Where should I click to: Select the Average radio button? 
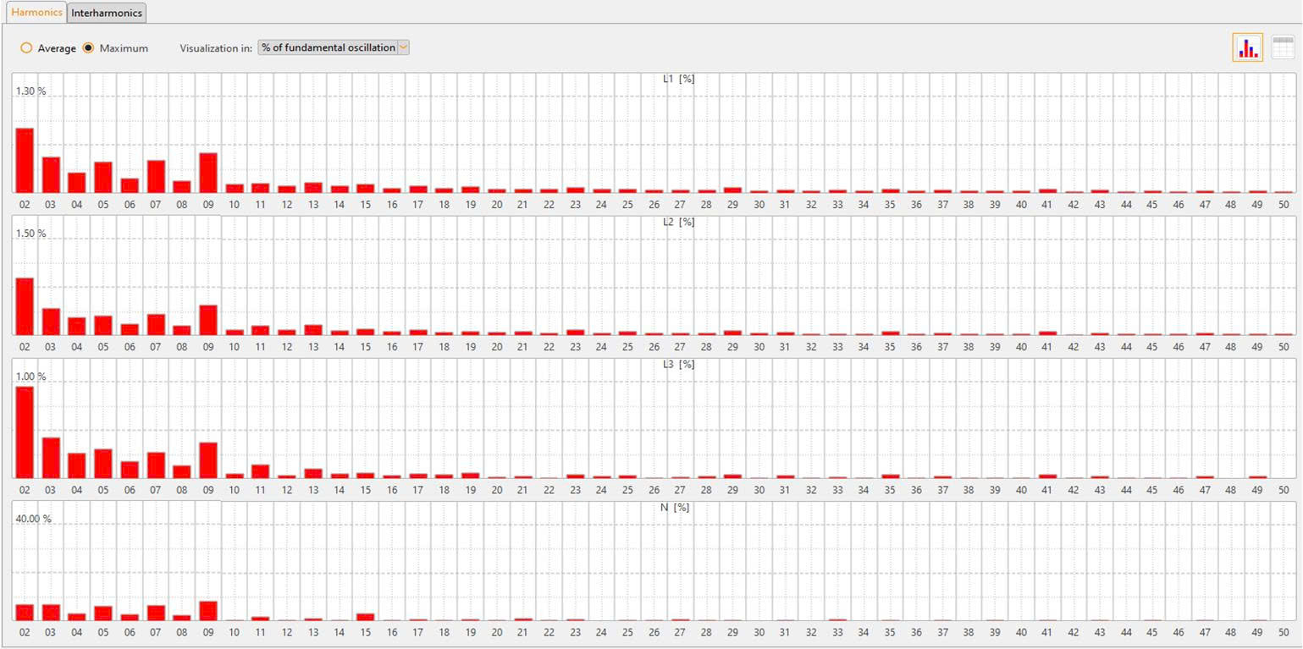[x=26, y=48]
